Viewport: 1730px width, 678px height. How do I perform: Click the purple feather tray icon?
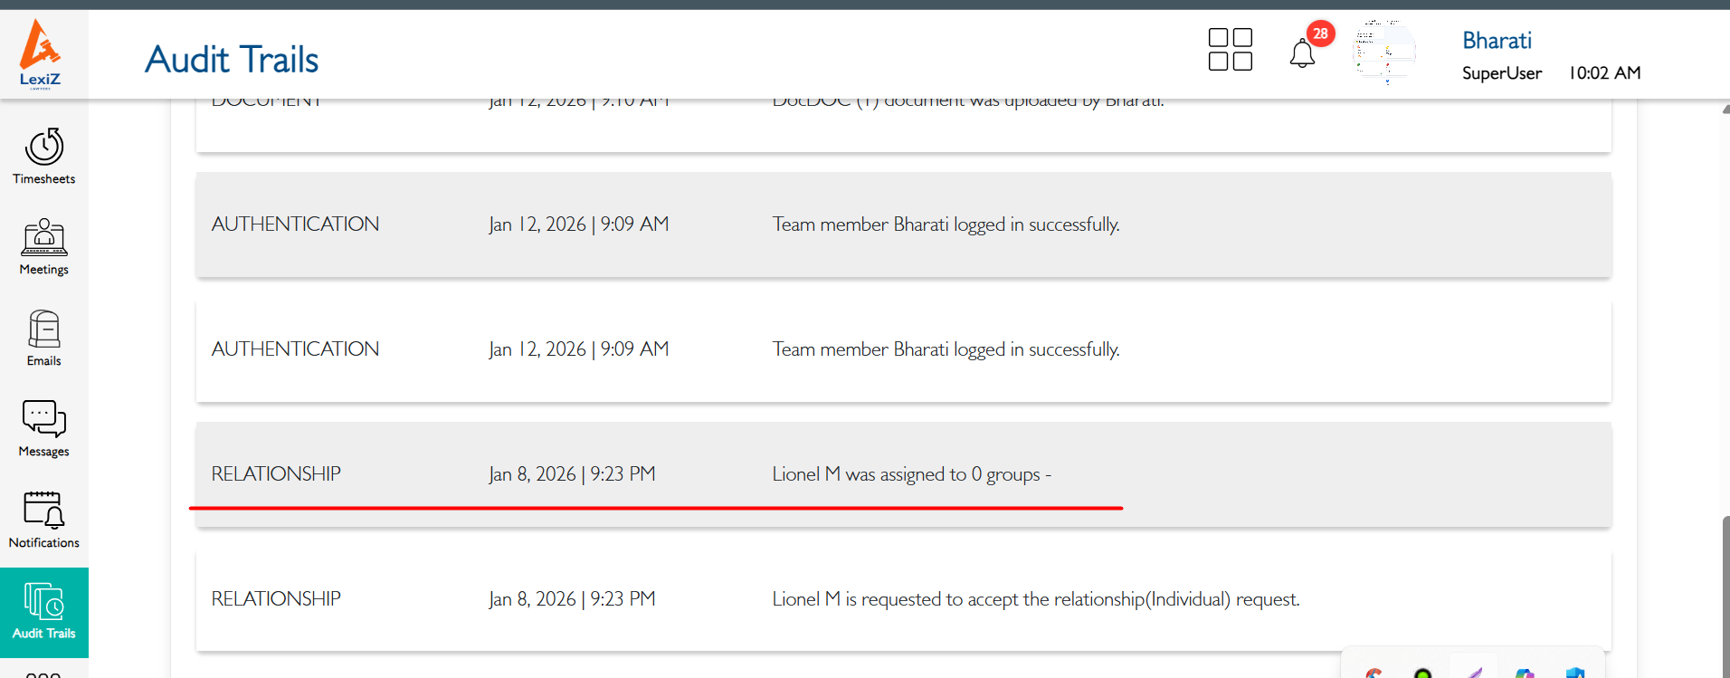[1475, 673]
